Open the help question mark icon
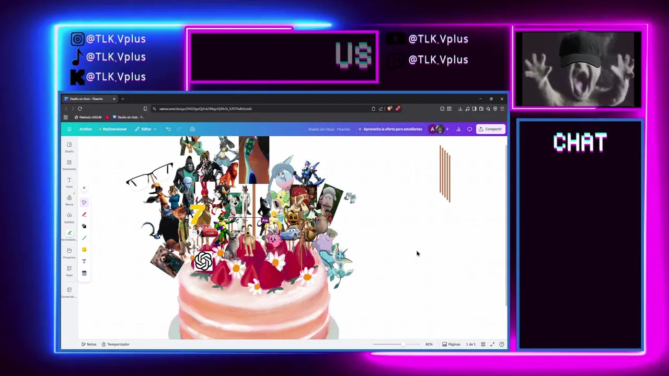 502,344
